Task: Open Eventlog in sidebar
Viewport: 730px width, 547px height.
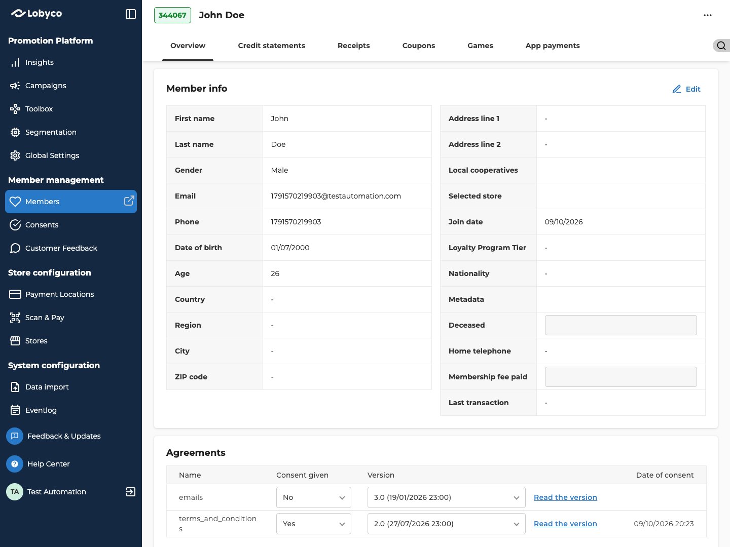Action: [x=71, y=410]
